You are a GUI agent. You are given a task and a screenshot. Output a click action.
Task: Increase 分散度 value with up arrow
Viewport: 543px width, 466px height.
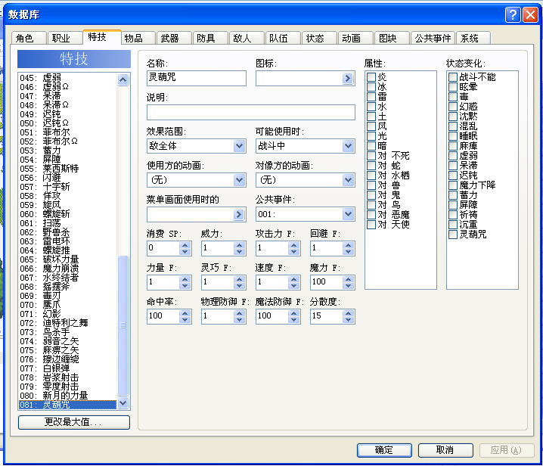(348, 313)
